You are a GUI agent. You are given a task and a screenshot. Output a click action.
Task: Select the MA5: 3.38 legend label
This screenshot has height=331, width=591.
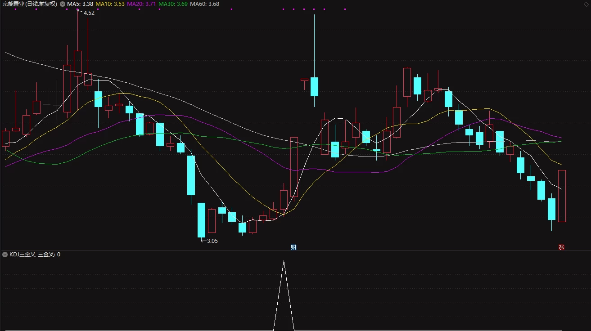[x=80, y=4]
